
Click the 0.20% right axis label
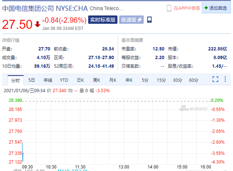point(217,100)
